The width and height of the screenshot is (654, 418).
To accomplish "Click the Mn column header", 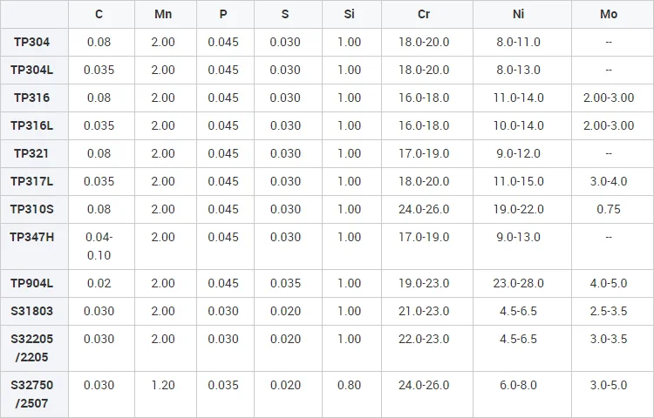I will click(x=163, y=15).
